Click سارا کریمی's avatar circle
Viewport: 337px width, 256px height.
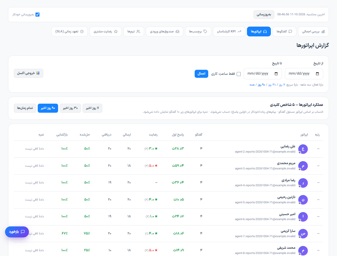click(x=303, y=234)
